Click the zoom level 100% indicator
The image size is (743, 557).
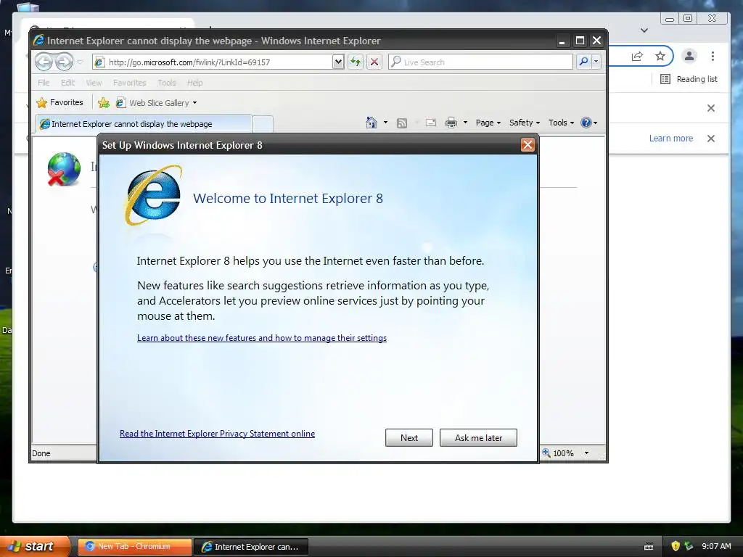(x=558, y=453)
